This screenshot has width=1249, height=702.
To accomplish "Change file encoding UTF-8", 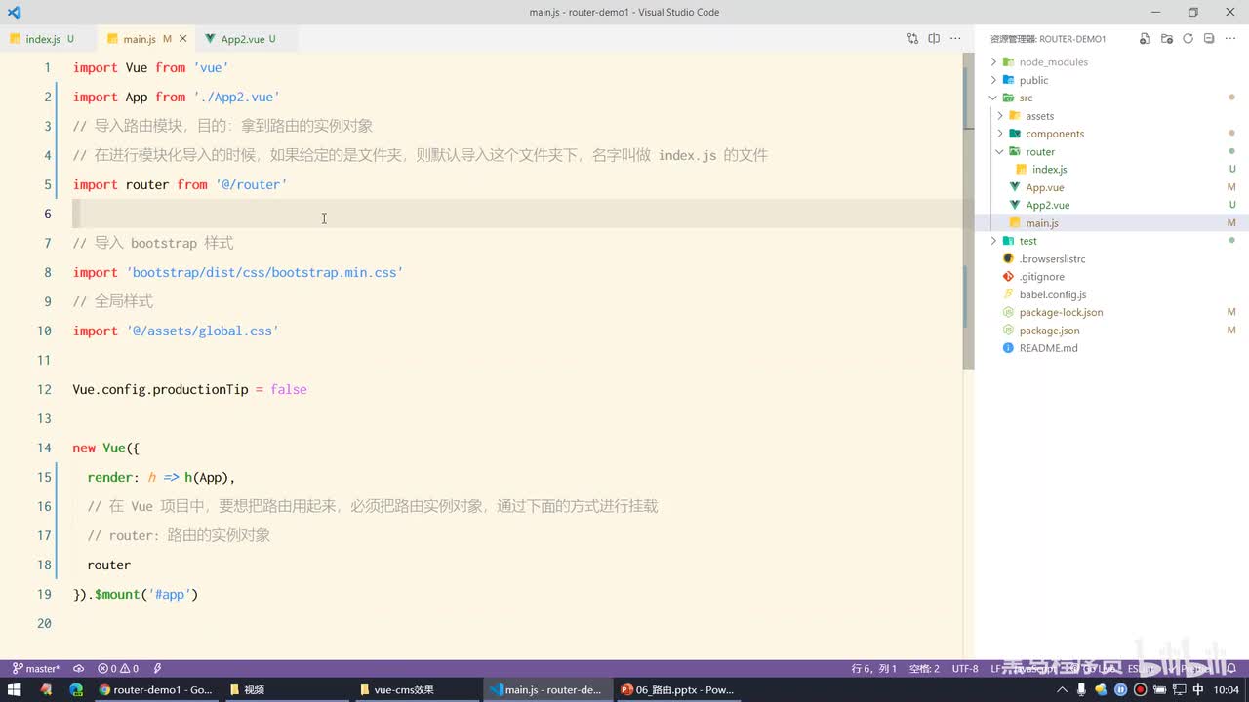I will pos(965,669).
